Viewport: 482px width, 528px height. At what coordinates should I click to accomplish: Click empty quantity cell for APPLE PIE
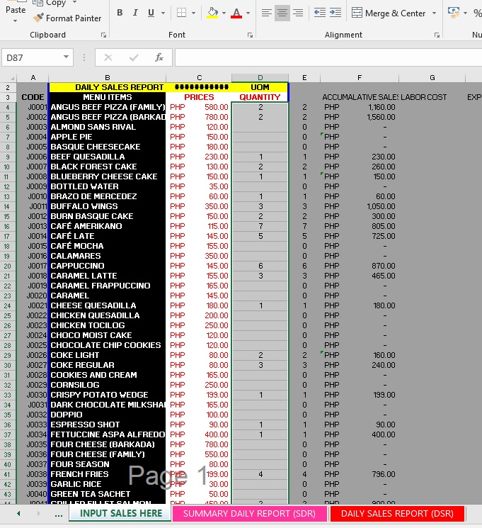pyautogui.click(x=260, y=137)
